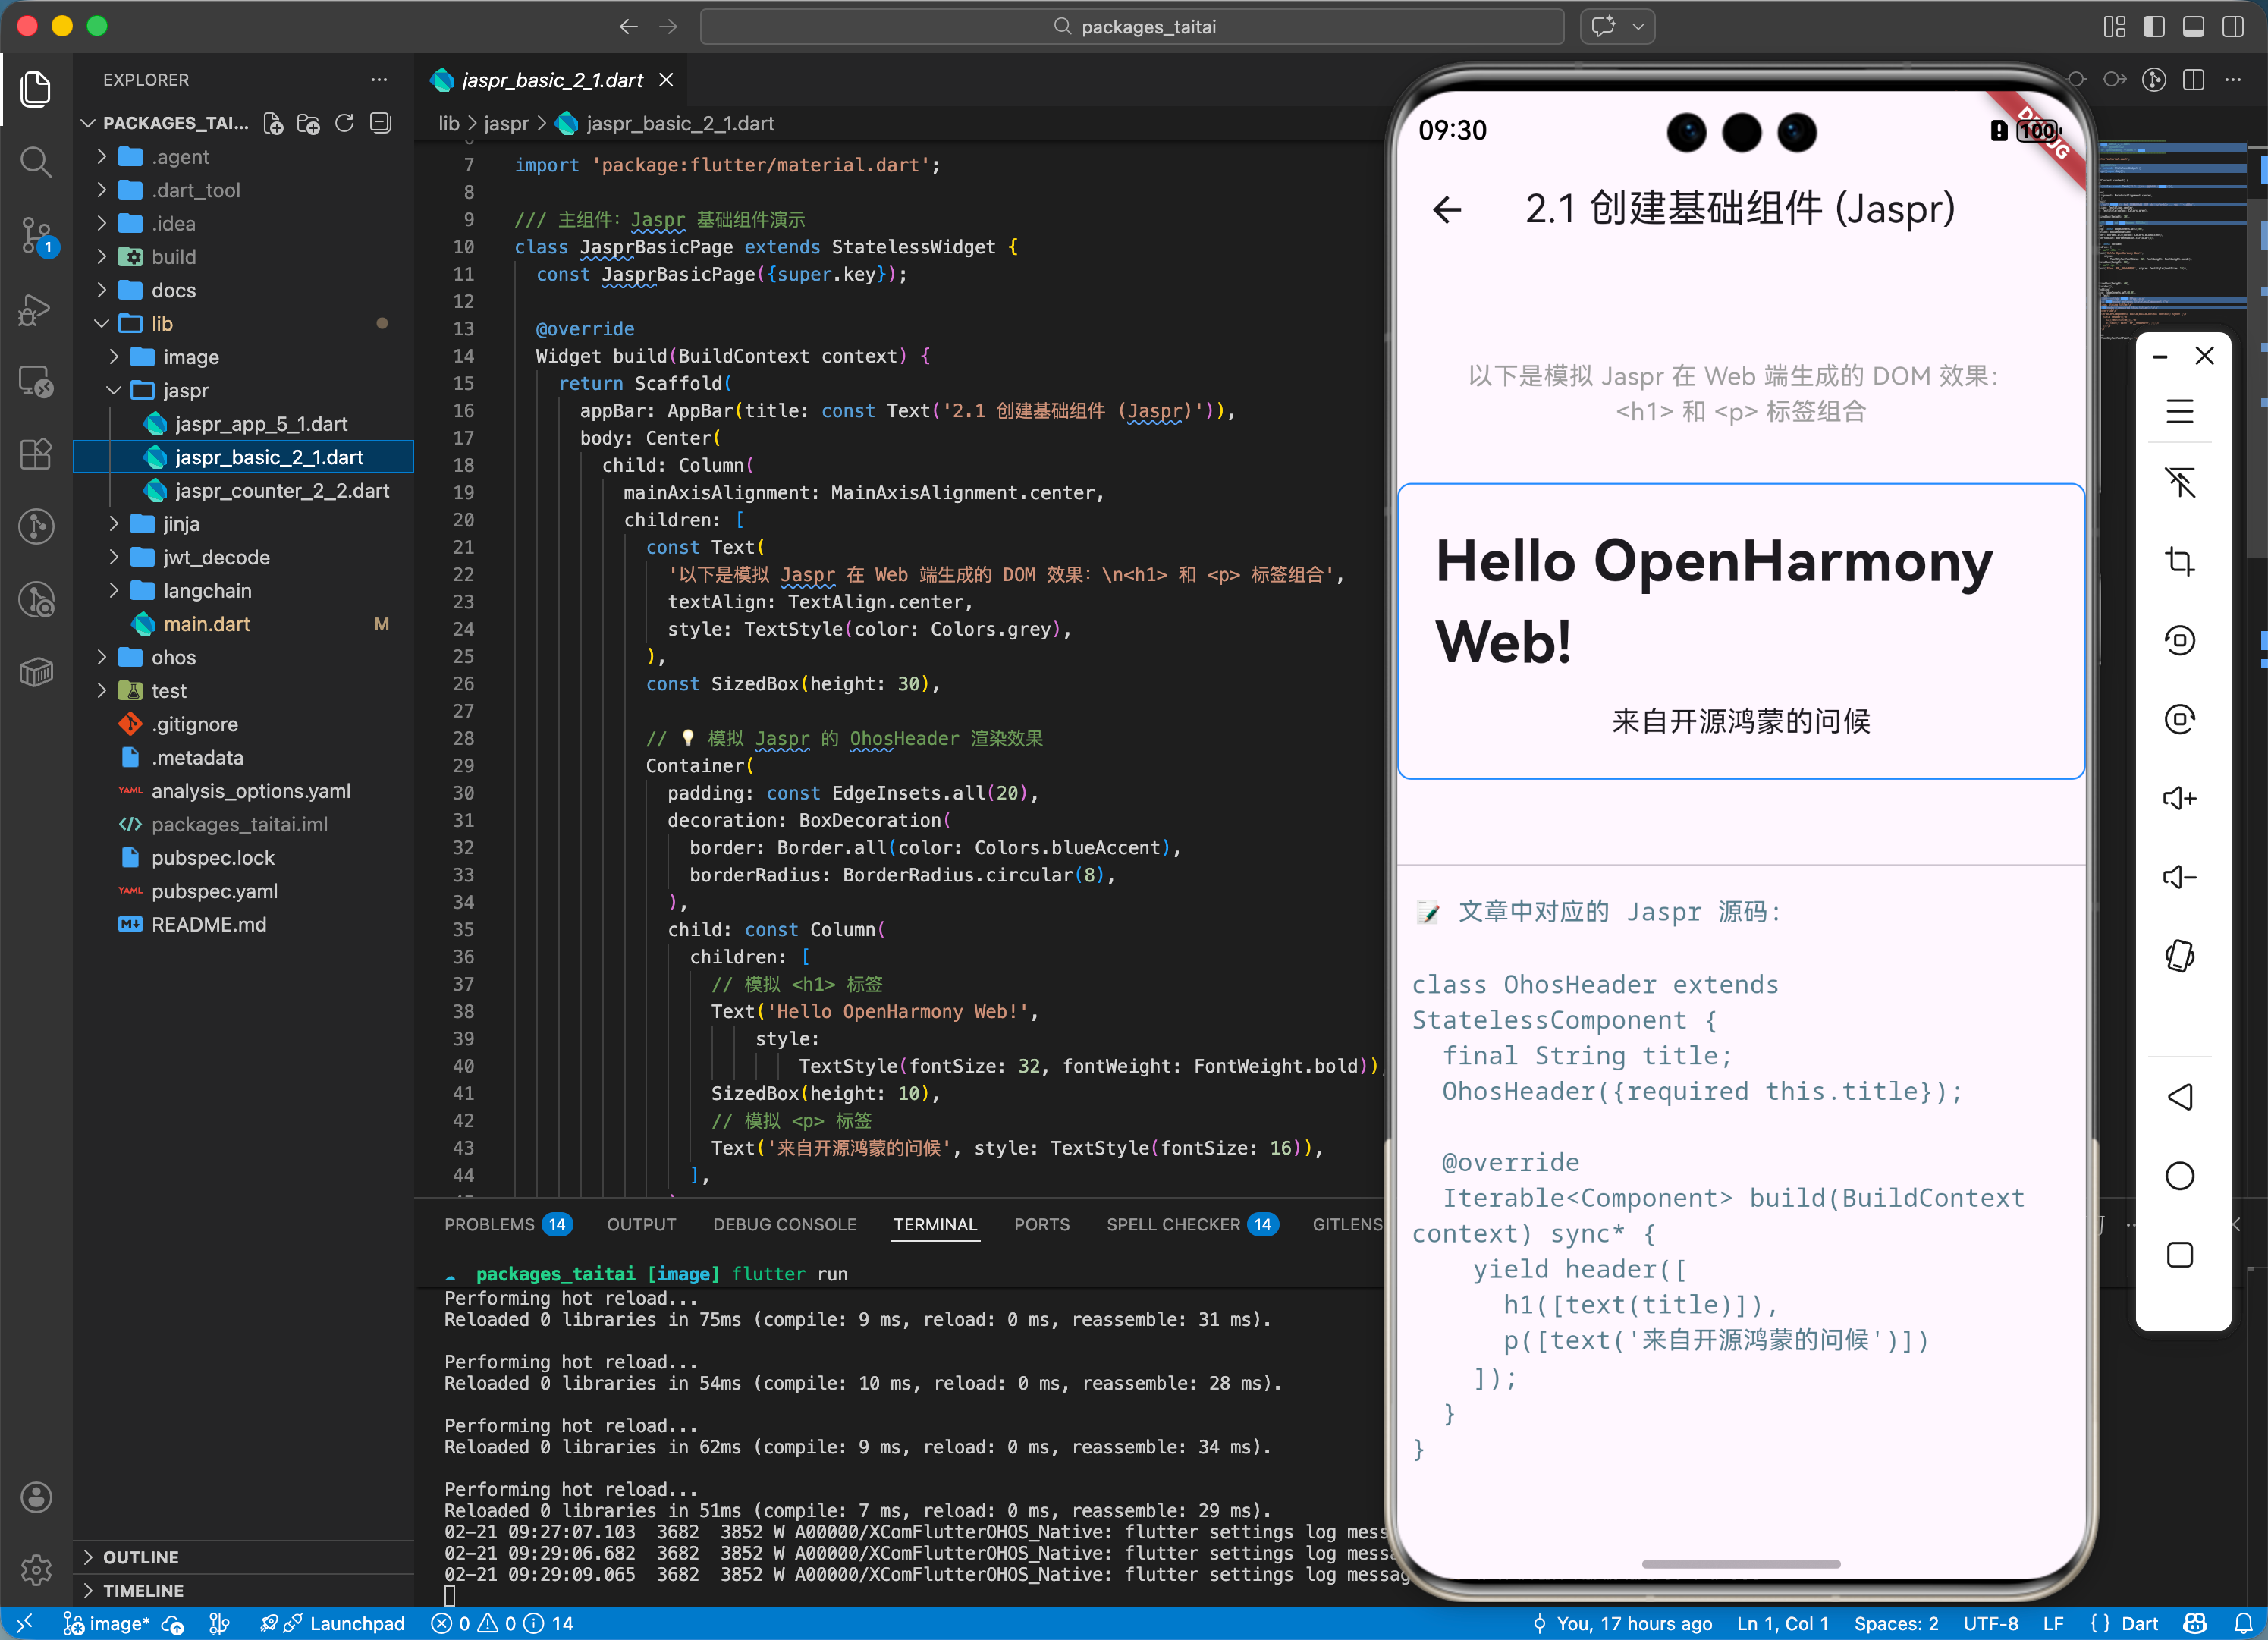Toggle bottom panel layout icon

[2193, 27]
